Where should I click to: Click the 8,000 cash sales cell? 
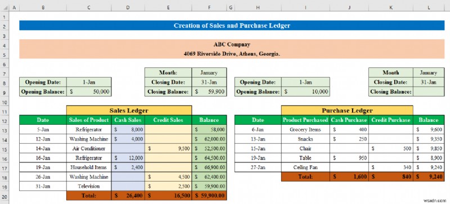pos(128,129)
